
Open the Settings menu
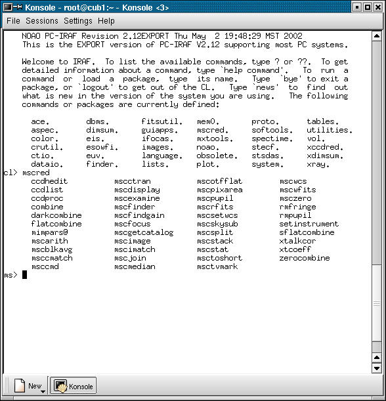78,21
